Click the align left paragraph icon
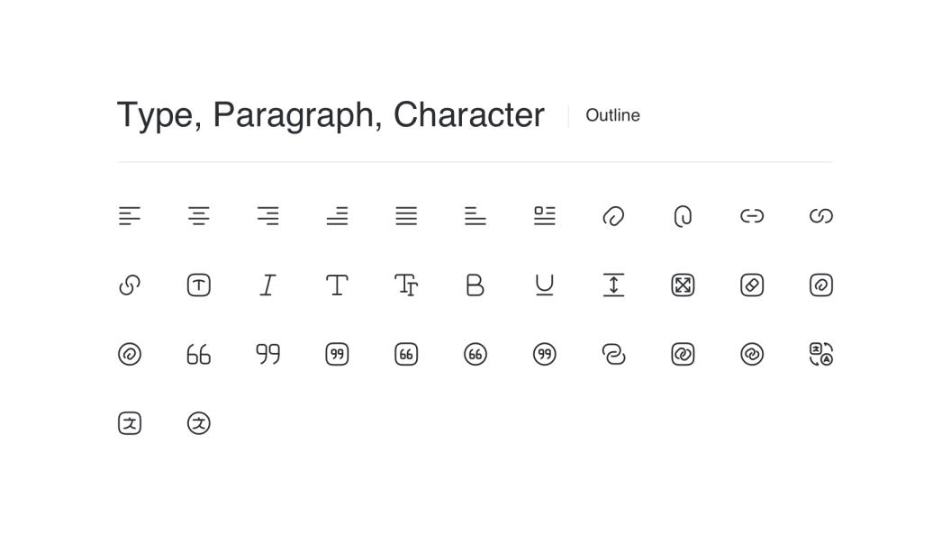The height and width of the screenshot is (543, 951). coord(130,216)
